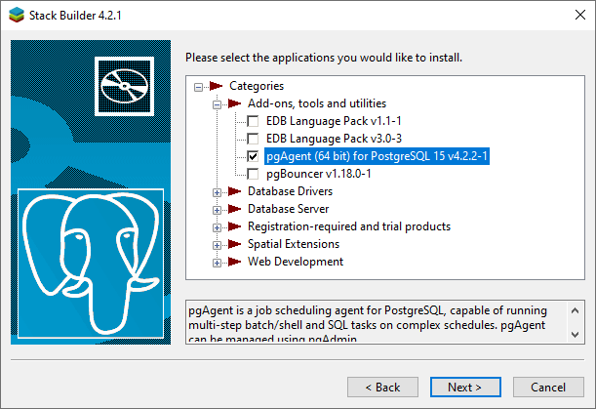Select Registration-required and trial products label
This screenshot has width=596, height=409.
tap(349, 226)
